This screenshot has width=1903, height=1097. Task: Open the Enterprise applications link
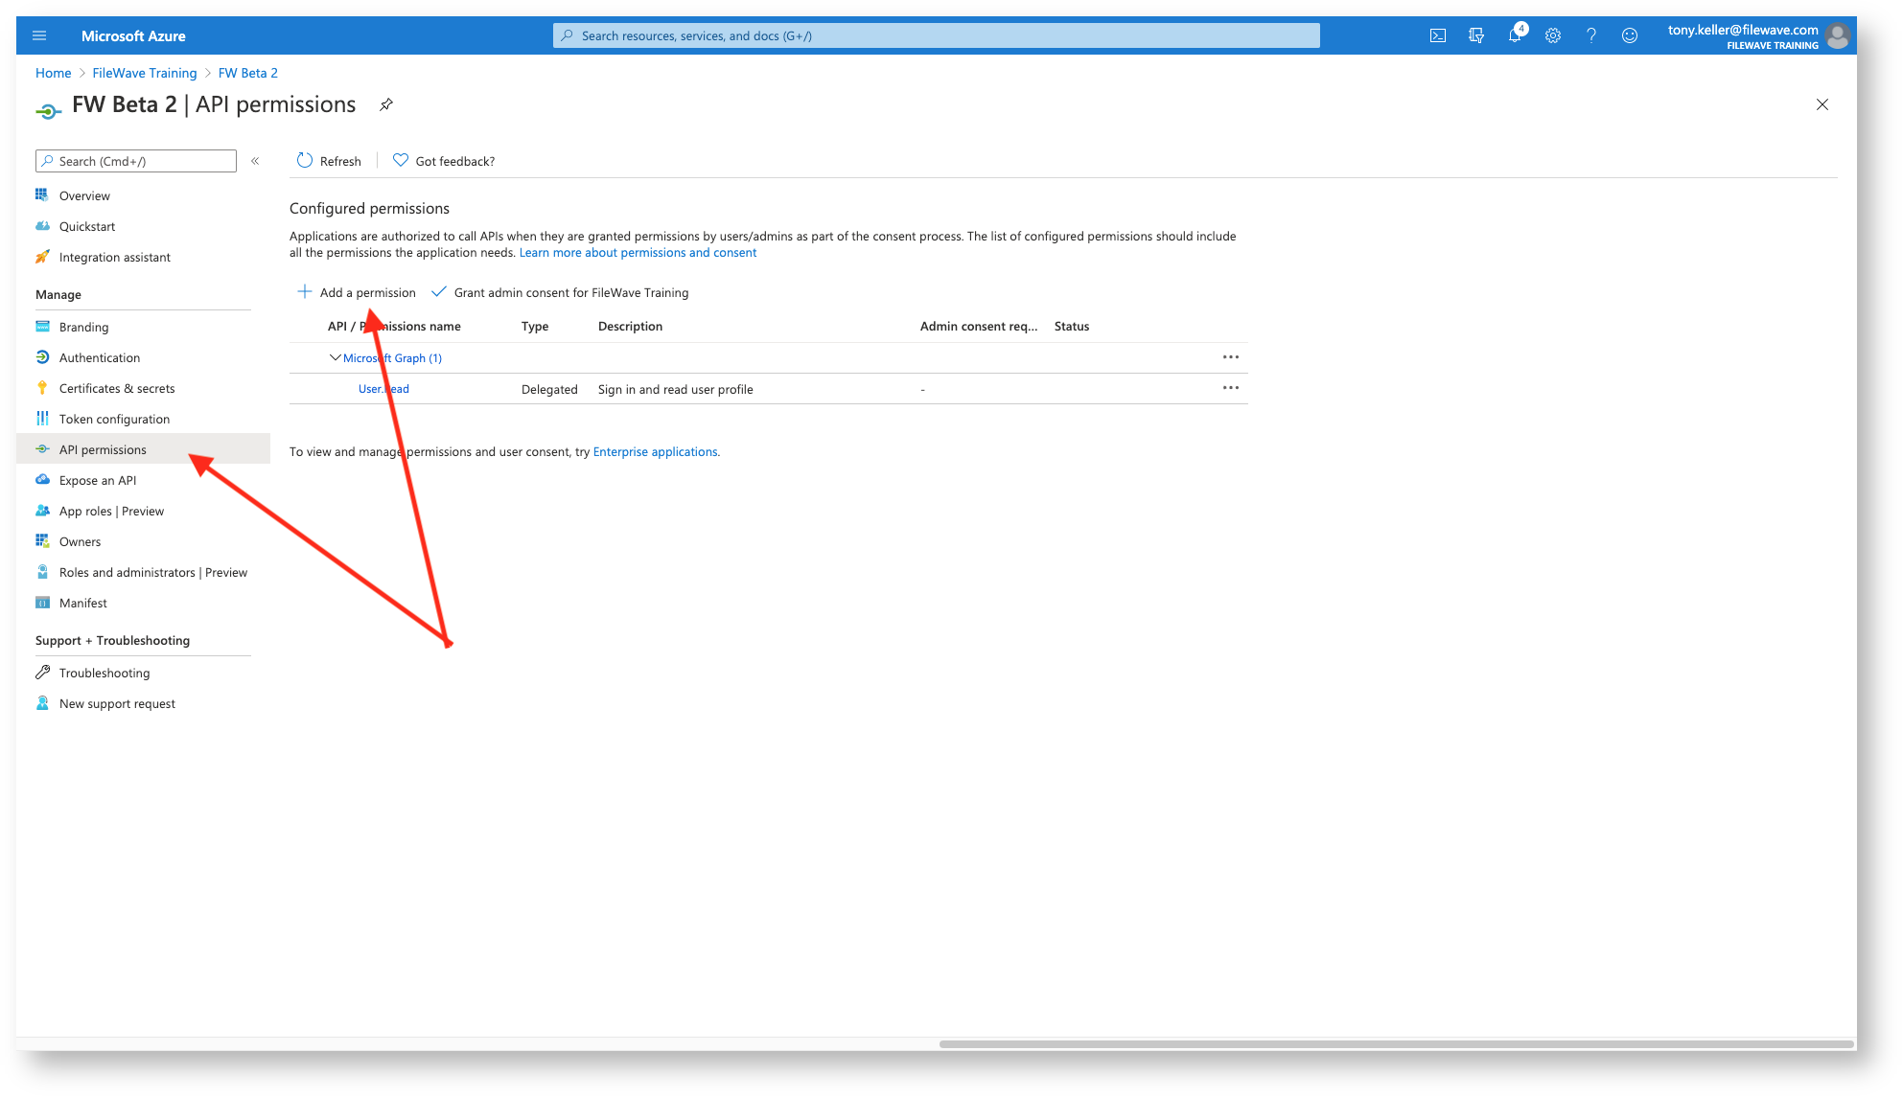[x=655, y=452]
